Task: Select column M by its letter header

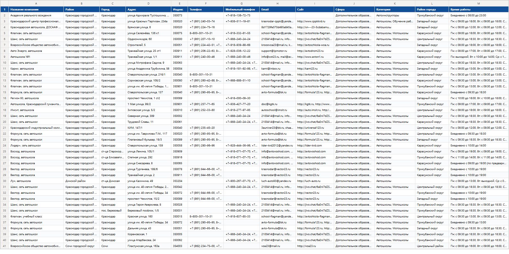Action: click(x=479, y=3)
